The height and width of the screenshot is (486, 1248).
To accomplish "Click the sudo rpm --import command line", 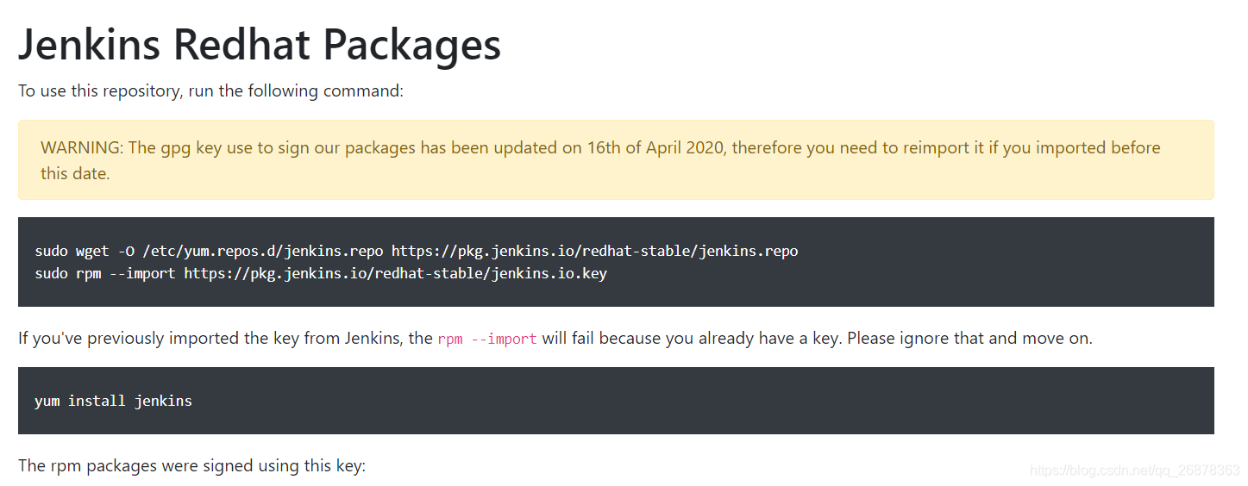I will point(321,274).
